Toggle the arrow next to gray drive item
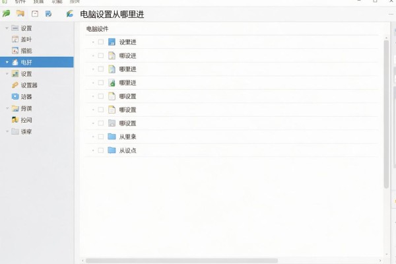The height and width of the screenshot is (264, 396). tap(7, 28)
